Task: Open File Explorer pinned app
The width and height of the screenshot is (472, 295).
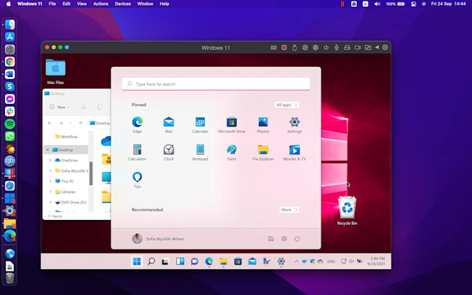Action: 263,152
